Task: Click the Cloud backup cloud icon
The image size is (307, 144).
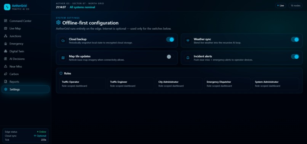Action: pos(63,40)
